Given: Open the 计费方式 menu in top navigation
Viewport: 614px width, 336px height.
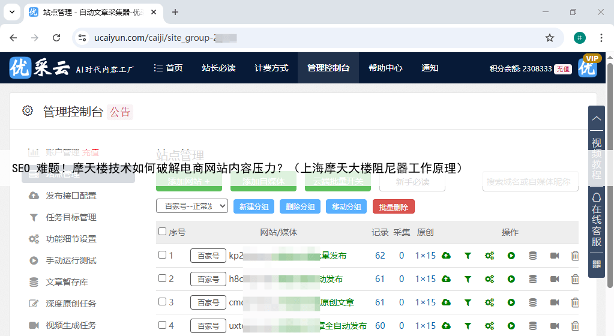Looking at the screenshot, I should 271,68.
